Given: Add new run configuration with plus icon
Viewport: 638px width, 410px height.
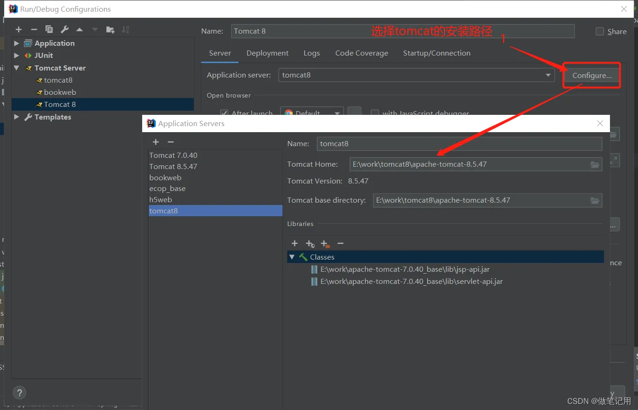Looking at the screenshot, I should [x=19, y=29].
